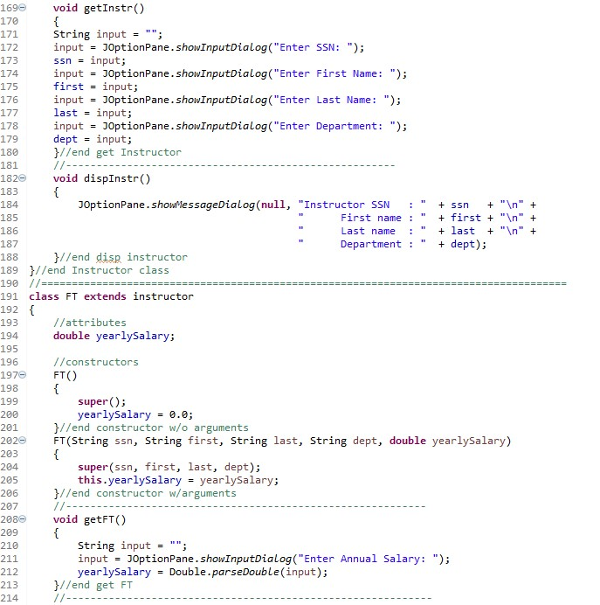Click the "Enter Department: " string literal
The width and height of the screenshot is (600, 605).
[334, 126]
